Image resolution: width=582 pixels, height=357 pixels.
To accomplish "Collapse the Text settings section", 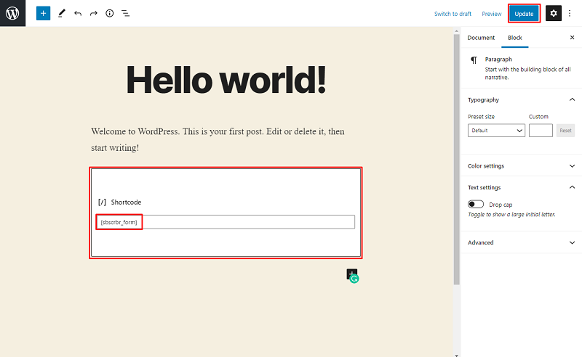I will (x=572, y=187).
